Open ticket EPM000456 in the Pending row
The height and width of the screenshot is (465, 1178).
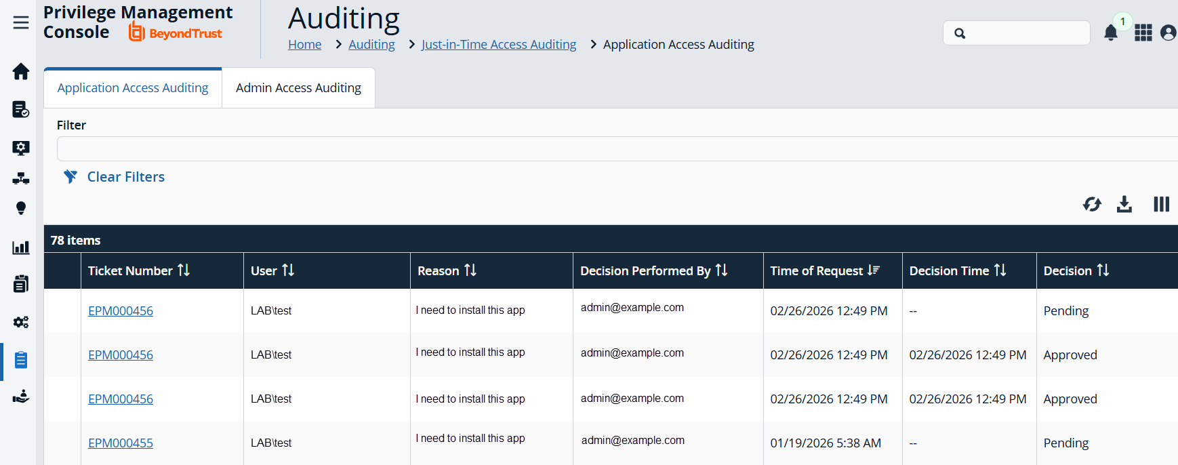click(x=121, y=311)
